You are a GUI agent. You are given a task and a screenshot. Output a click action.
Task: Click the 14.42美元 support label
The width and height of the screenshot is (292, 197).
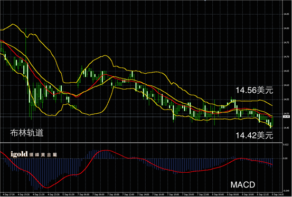click(255, 135)
